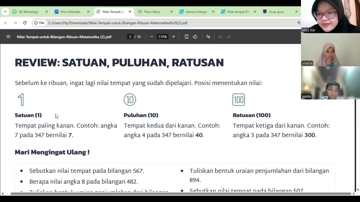Undo the last PDF annotation
This screenshot has height=202, width=360.
[x=220, y=37]
